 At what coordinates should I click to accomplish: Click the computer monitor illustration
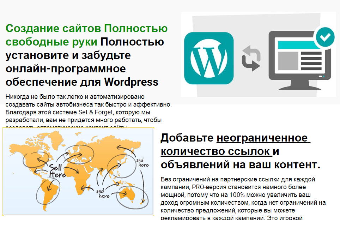pyautogui.click(x=296, y=58)
